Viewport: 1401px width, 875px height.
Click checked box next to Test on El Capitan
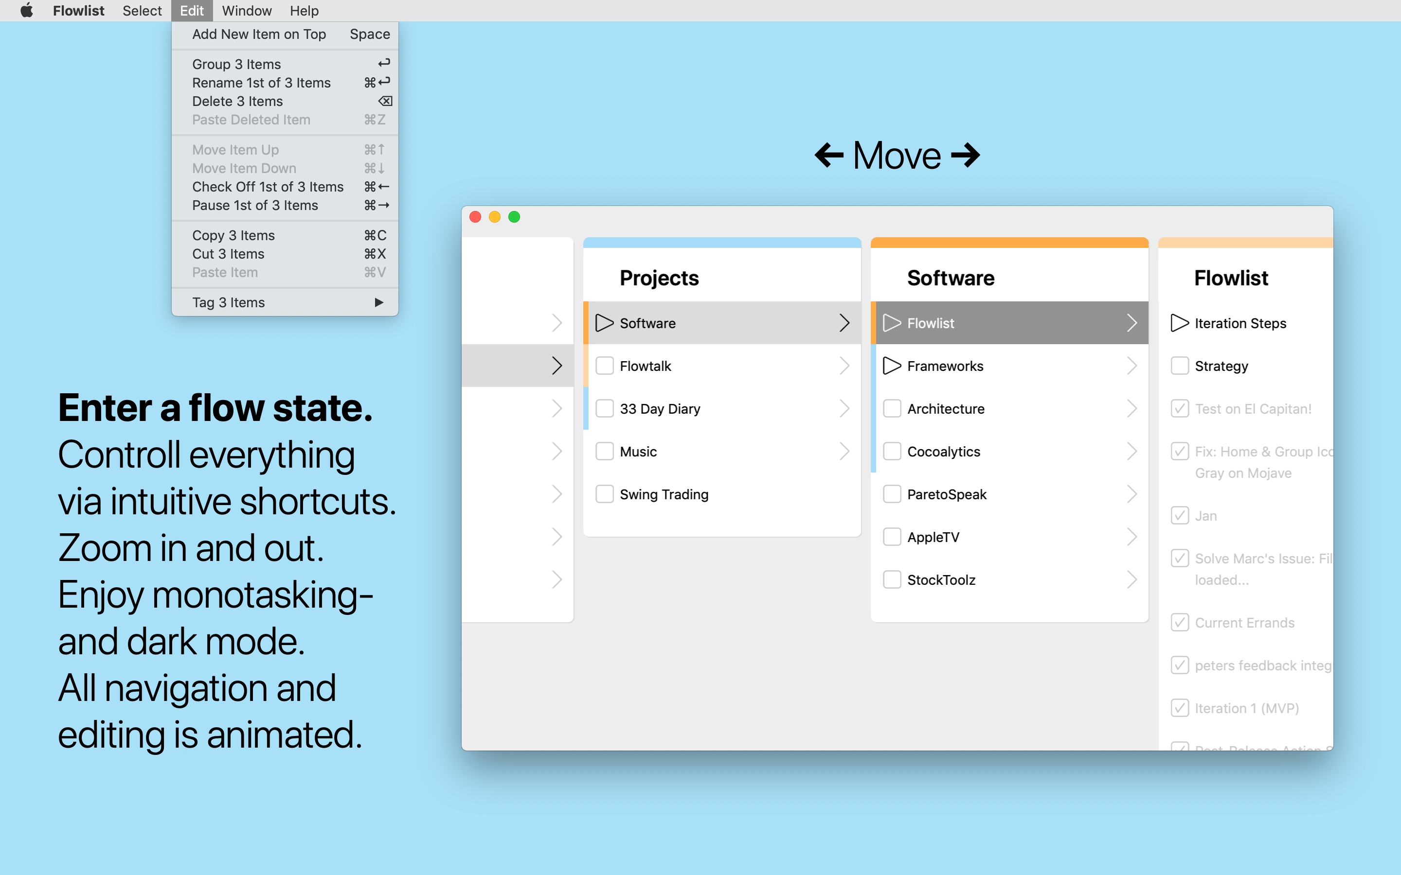point(1179,408)
